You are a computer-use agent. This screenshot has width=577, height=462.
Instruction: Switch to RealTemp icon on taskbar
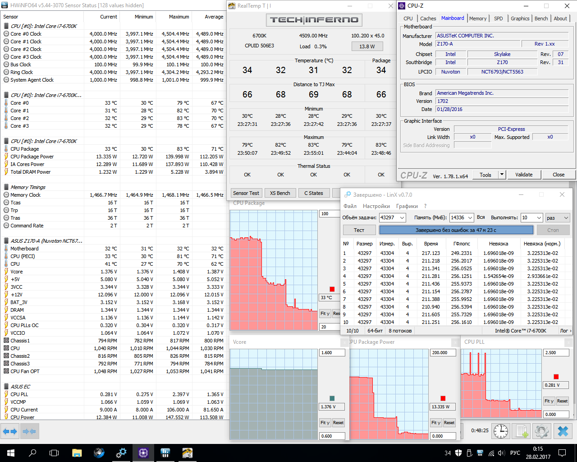pos(188,453)
